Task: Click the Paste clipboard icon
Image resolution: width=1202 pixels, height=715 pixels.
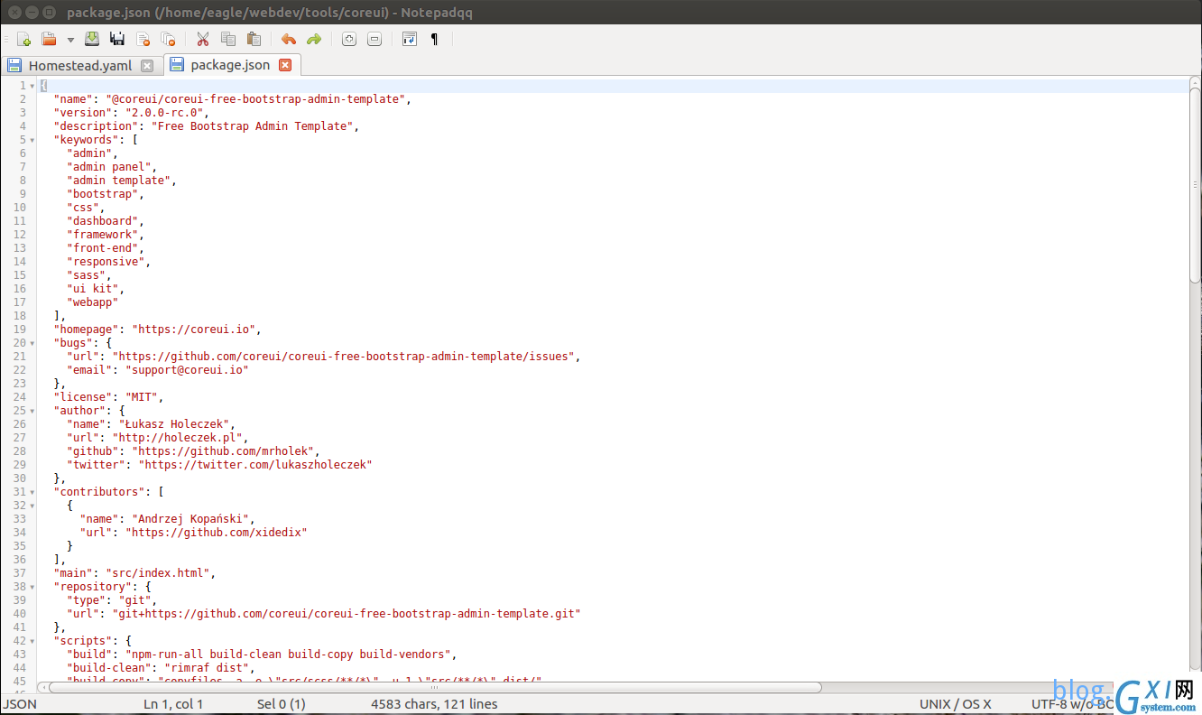Action: [x=254, y=39]
